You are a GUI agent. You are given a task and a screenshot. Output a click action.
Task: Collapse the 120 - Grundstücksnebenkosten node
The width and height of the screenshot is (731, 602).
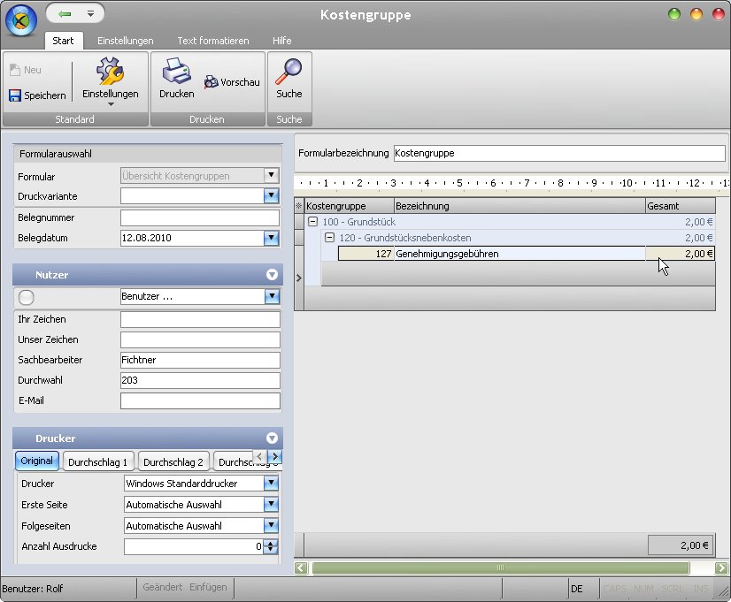tap(329, 238)
